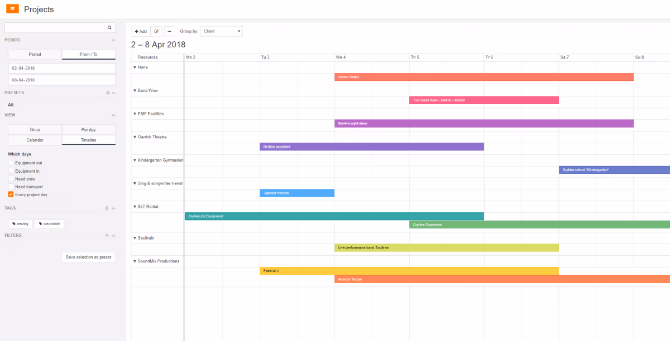Collapse the Soultrain group
The image size is (670, 341).
pos(135,238)
